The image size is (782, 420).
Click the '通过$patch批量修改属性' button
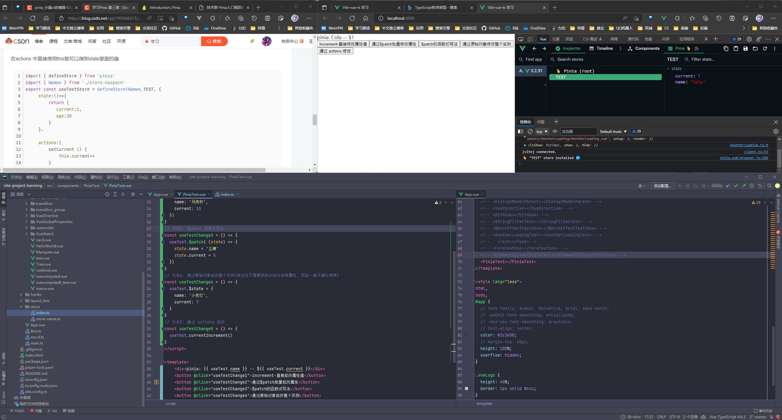click(394, 44)
